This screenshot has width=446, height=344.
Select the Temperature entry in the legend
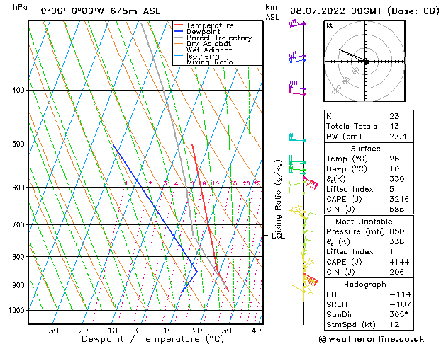coord(210,25)
